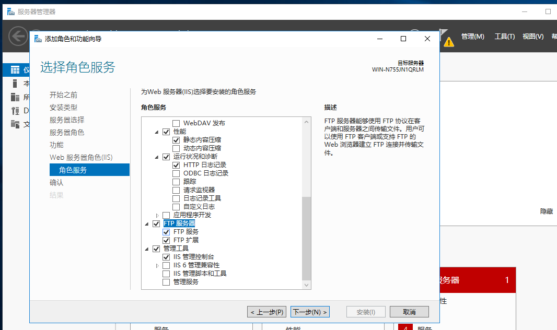
Task: Expand the 应用程序开发 tree node
Action: tap(157, 215)
